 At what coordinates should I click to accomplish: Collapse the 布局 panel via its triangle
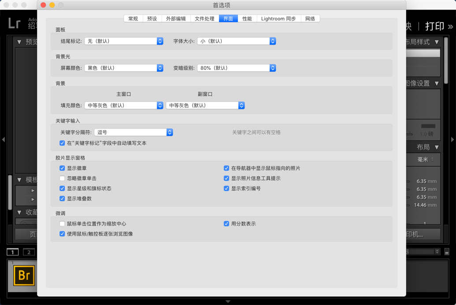click(436, 147)
